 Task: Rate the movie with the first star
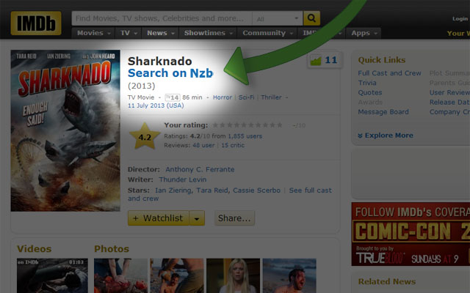click(x=215, y=125)
